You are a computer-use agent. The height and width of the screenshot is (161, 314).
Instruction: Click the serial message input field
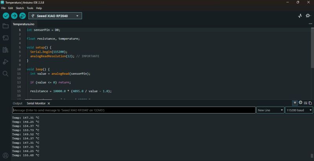(x=134, y=110)
